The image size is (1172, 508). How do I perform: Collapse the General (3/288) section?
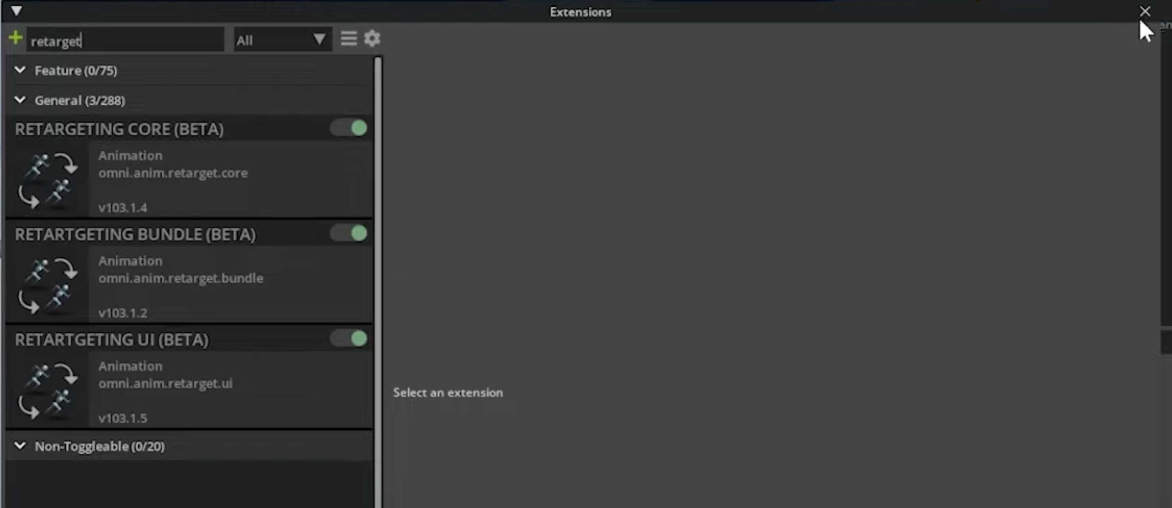[x=20, y=100]
